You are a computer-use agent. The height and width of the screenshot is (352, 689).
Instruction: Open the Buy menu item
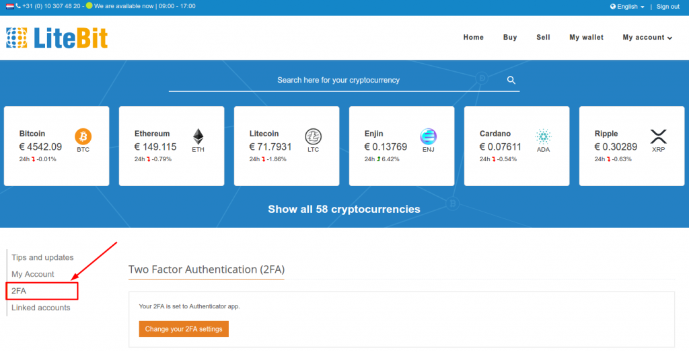point(510,38)
